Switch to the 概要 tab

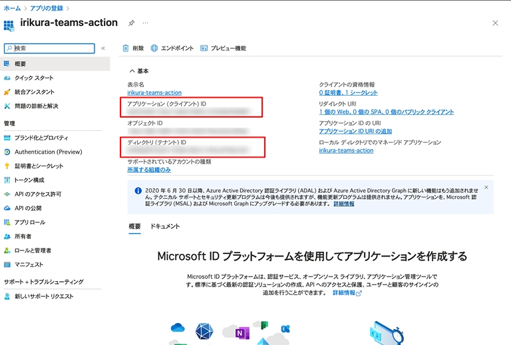134,226
